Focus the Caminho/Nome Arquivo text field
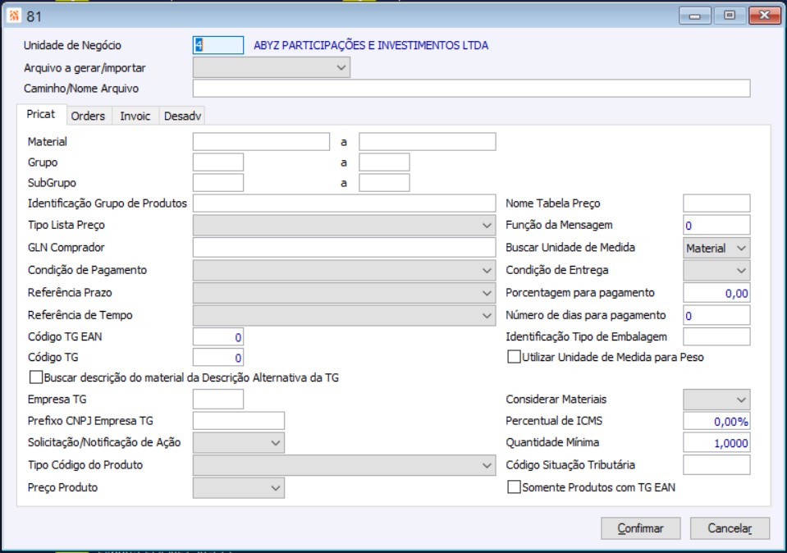This screenshot has height=553, width=787. 471,89
